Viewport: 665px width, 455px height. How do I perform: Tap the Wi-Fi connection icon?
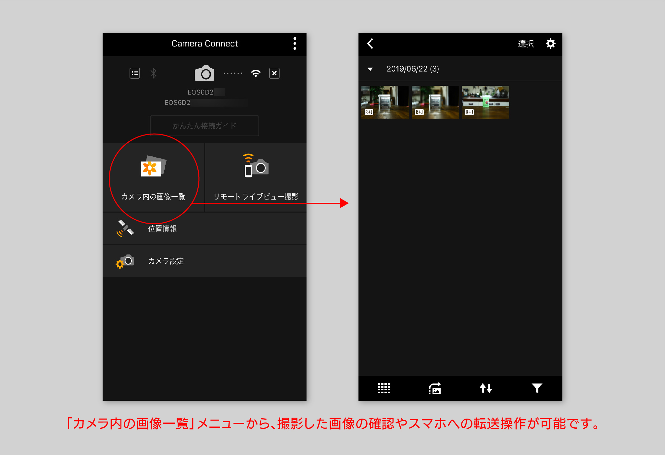[256, 73]
